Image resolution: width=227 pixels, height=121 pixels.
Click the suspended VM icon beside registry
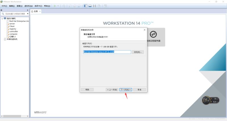[8, 29]
